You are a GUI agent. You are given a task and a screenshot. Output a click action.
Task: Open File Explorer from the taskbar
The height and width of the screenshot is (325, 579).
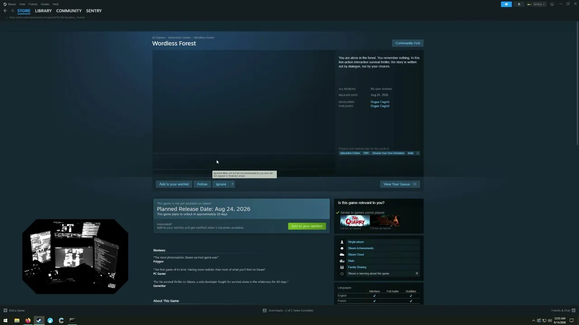pyautogui.click(x=17, y=320)
